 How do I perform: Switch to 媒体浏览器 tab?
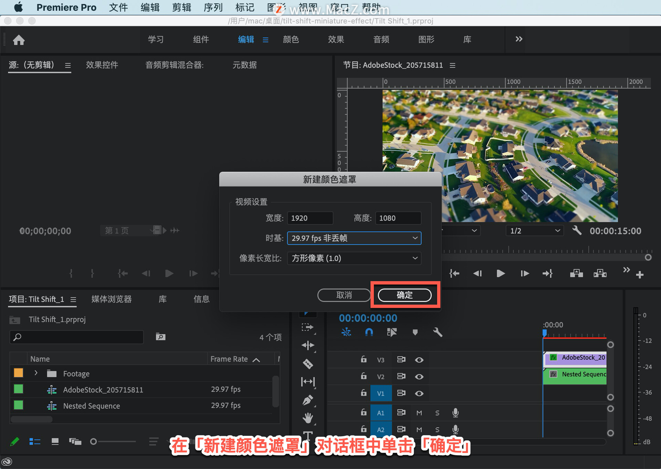pyautogui.click(x=112, y=299)
